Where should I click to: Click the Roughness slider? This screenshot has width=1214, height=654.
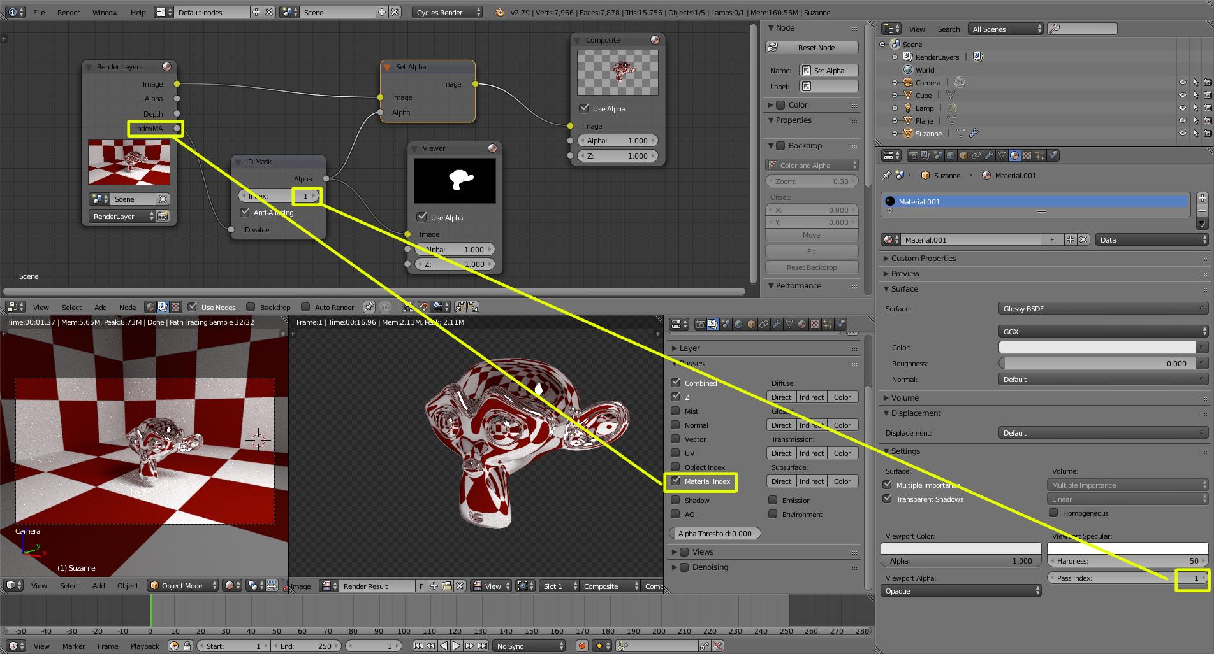click(x=1097, y=363)
